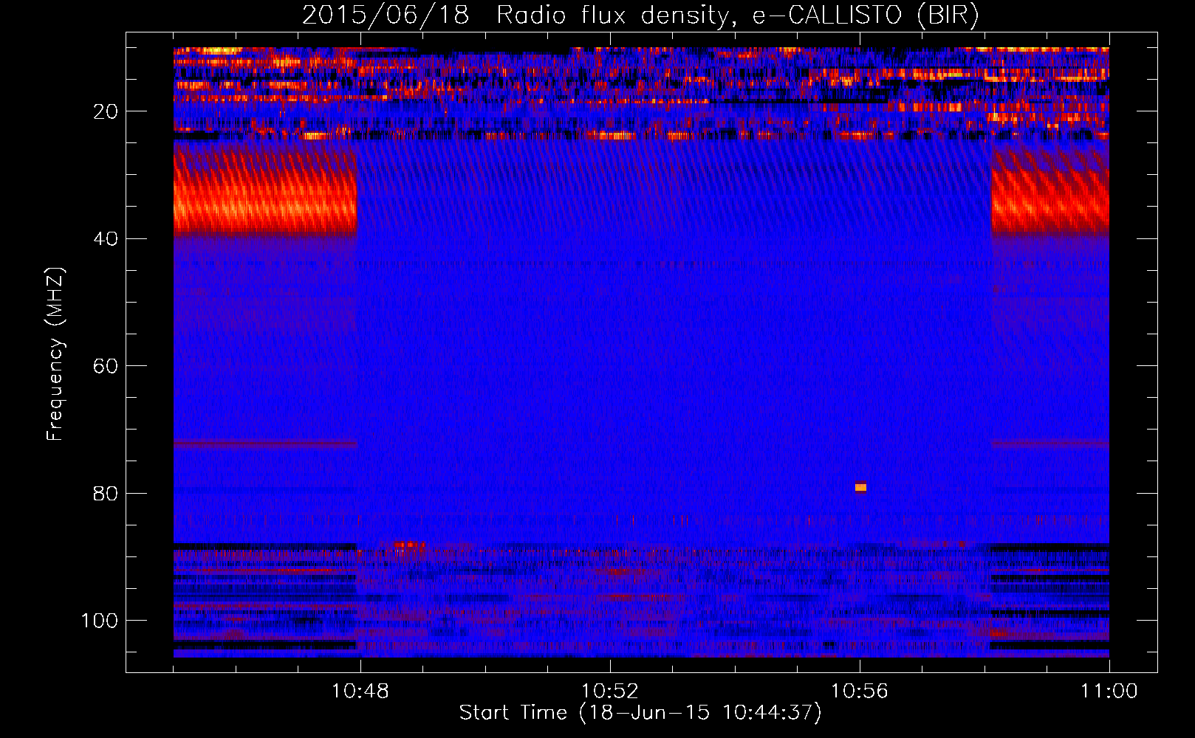1195x738 pixels.
Task: Click the frequency tick label "40"
Action: pos(106,239)
